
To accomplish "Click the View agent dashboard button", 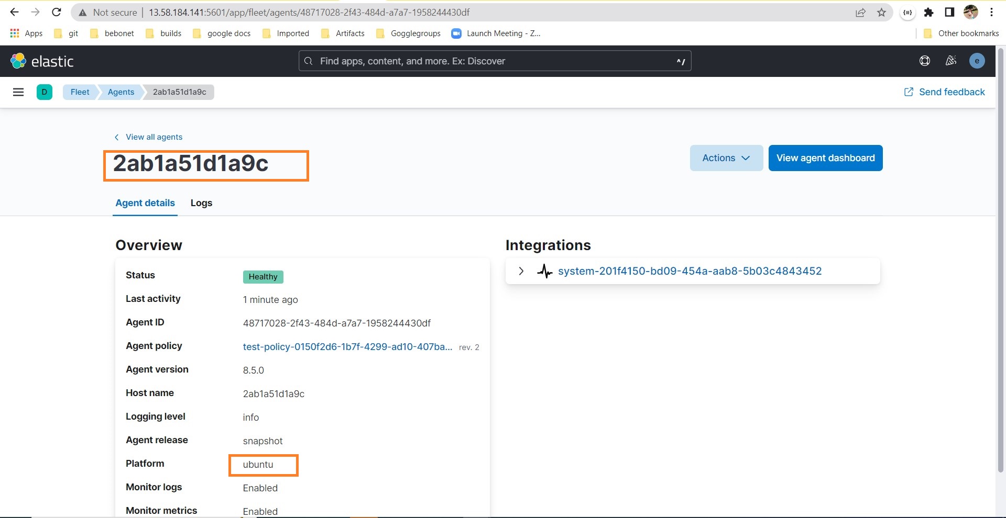I will point(825,157).
